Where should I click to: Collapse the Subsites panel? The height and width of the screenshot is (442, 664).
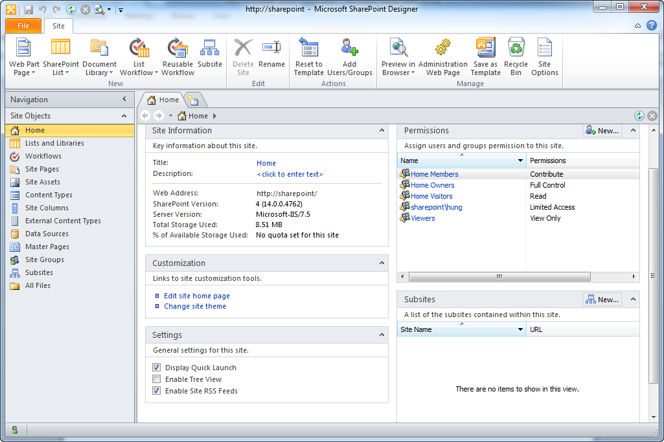tap(633, 299)
